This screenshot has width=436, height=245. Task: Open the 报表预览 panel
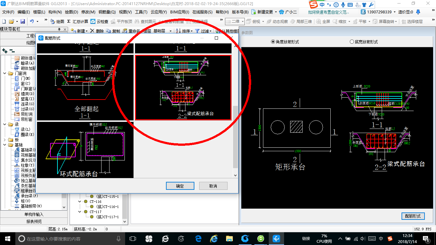tap(34, 221)
